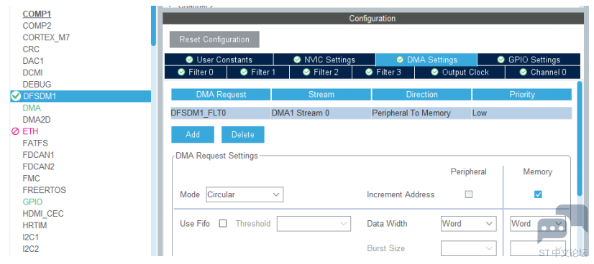
Task: Click the DMA Request column header
Action: tap(221, 95)
